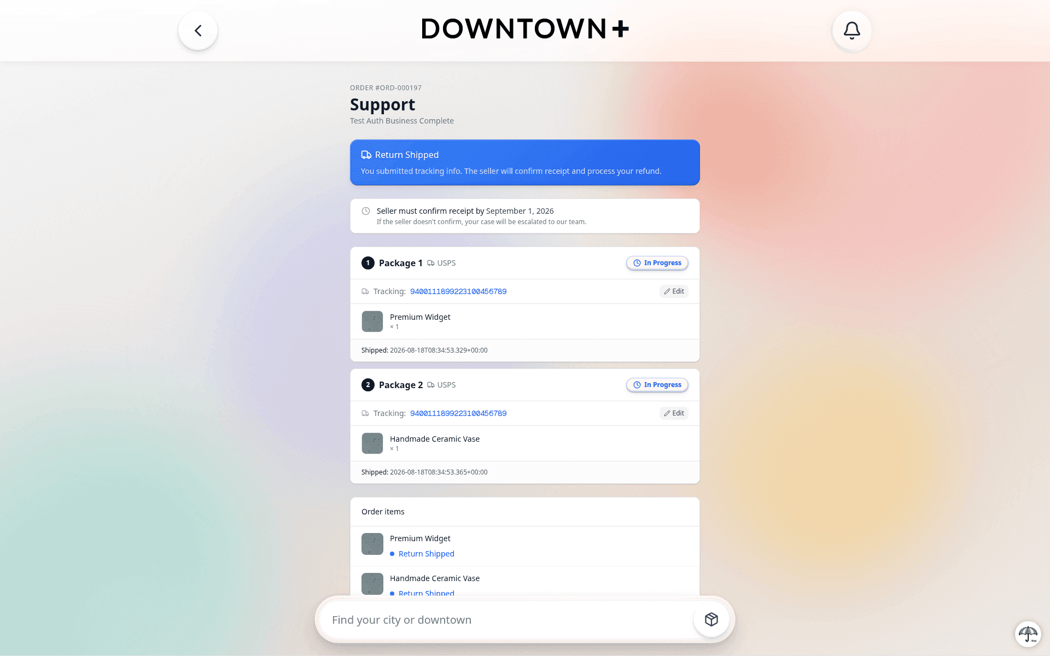
Task: Click the DOWNTOWN+ logo
Action: coord(525,29)
